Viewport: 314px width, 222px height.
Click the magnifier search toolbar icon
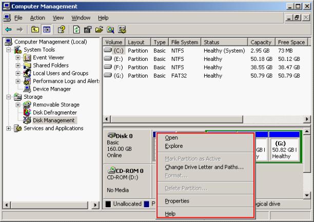(x=110, y=30)
